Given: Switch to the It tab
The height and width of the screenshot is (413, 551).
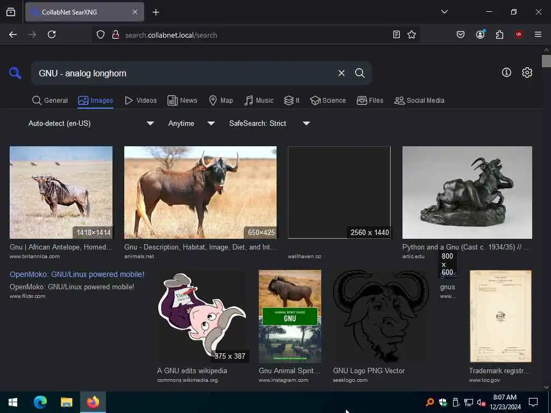Looking at the screenshot, I should [x=292, y=101].
